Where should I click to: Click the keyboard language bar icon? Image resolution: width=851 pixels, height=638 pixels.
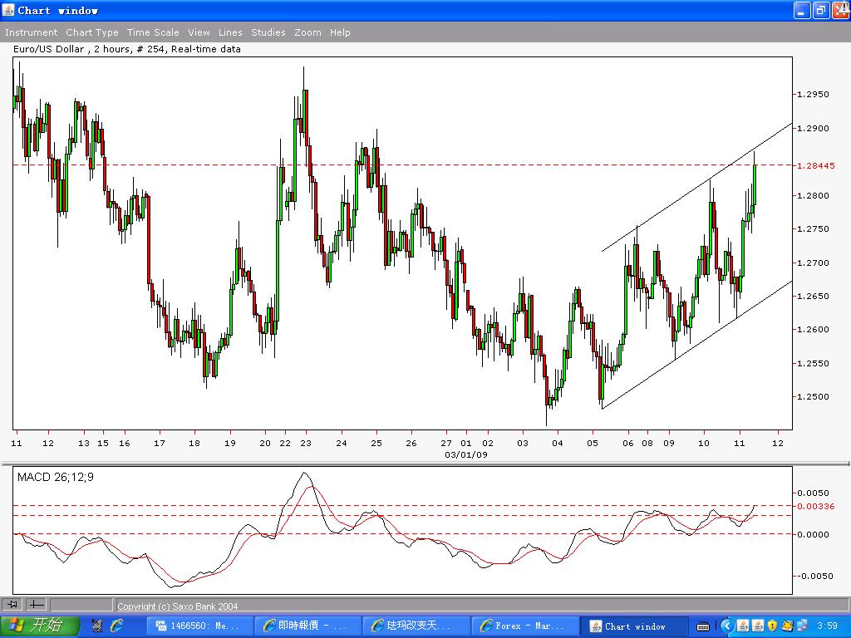pyautogui.click(x=703, y=626)
